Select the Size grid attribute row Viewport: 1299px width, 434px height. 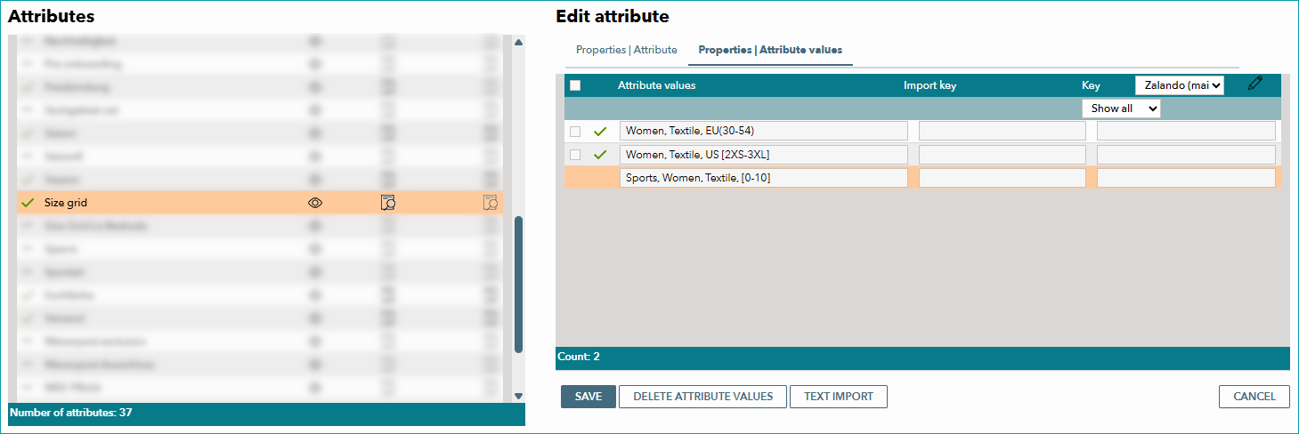coord(260,203)
